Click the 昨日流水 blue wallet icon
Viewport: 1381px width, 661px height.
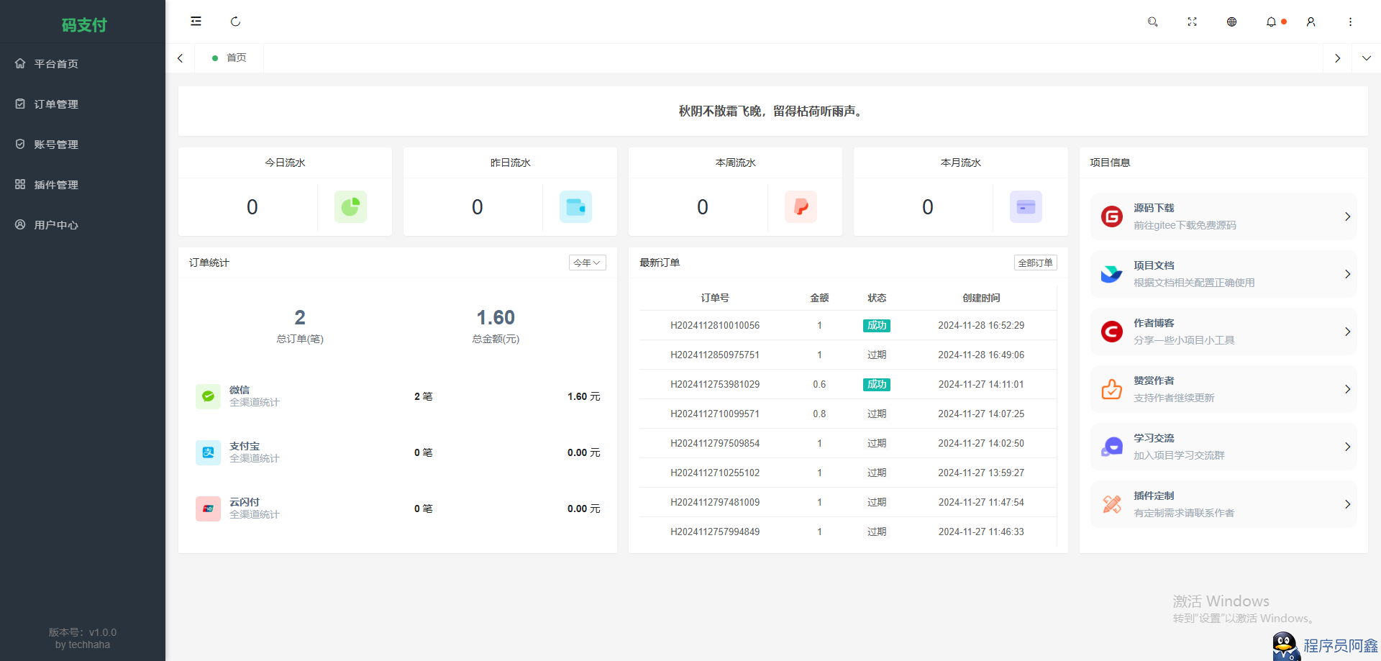[x=575, y=206]
